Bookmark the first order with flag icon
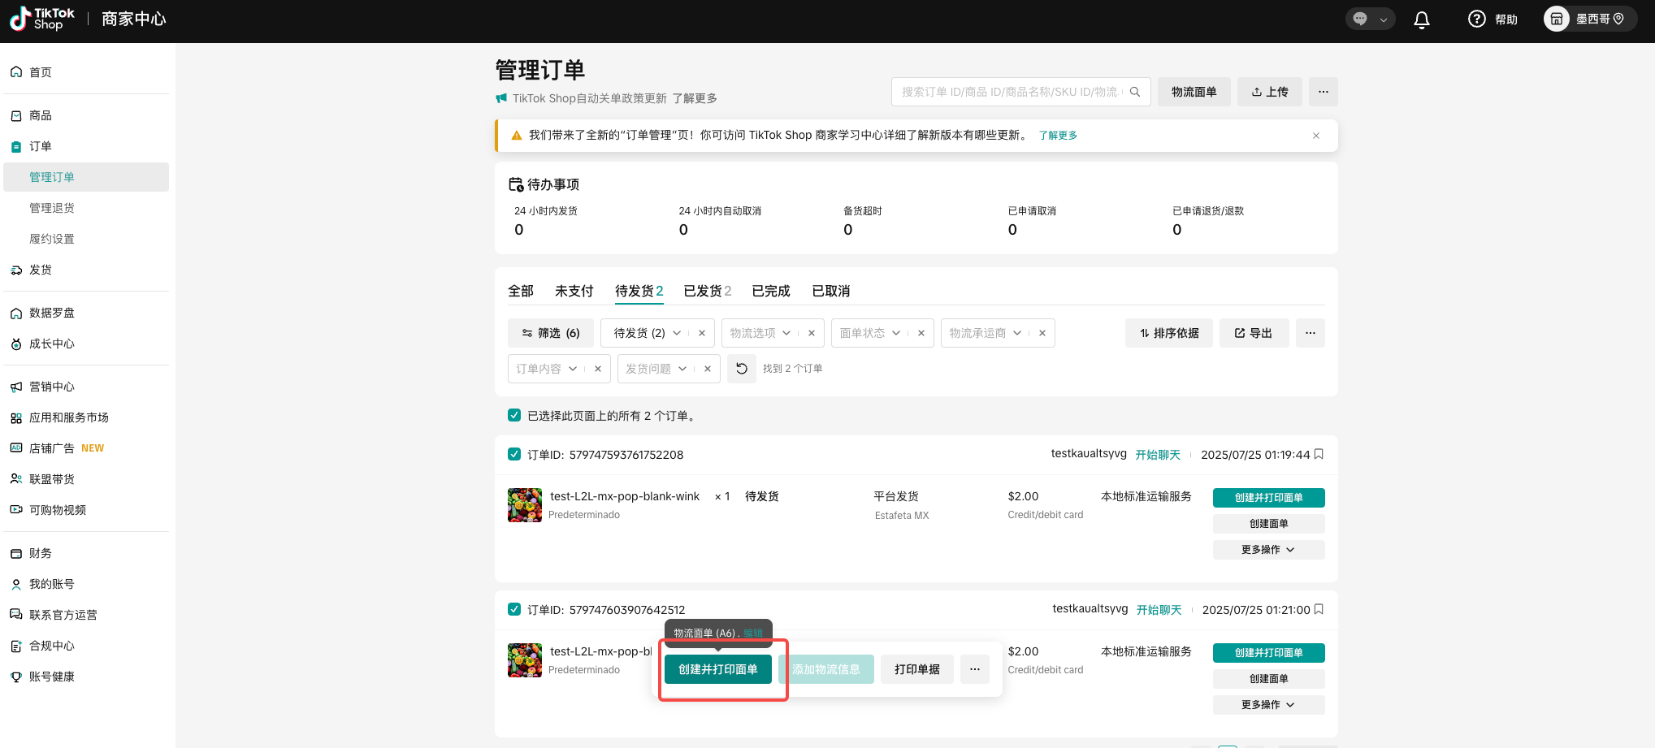Screen dimensions: 1655x748 1319,454
